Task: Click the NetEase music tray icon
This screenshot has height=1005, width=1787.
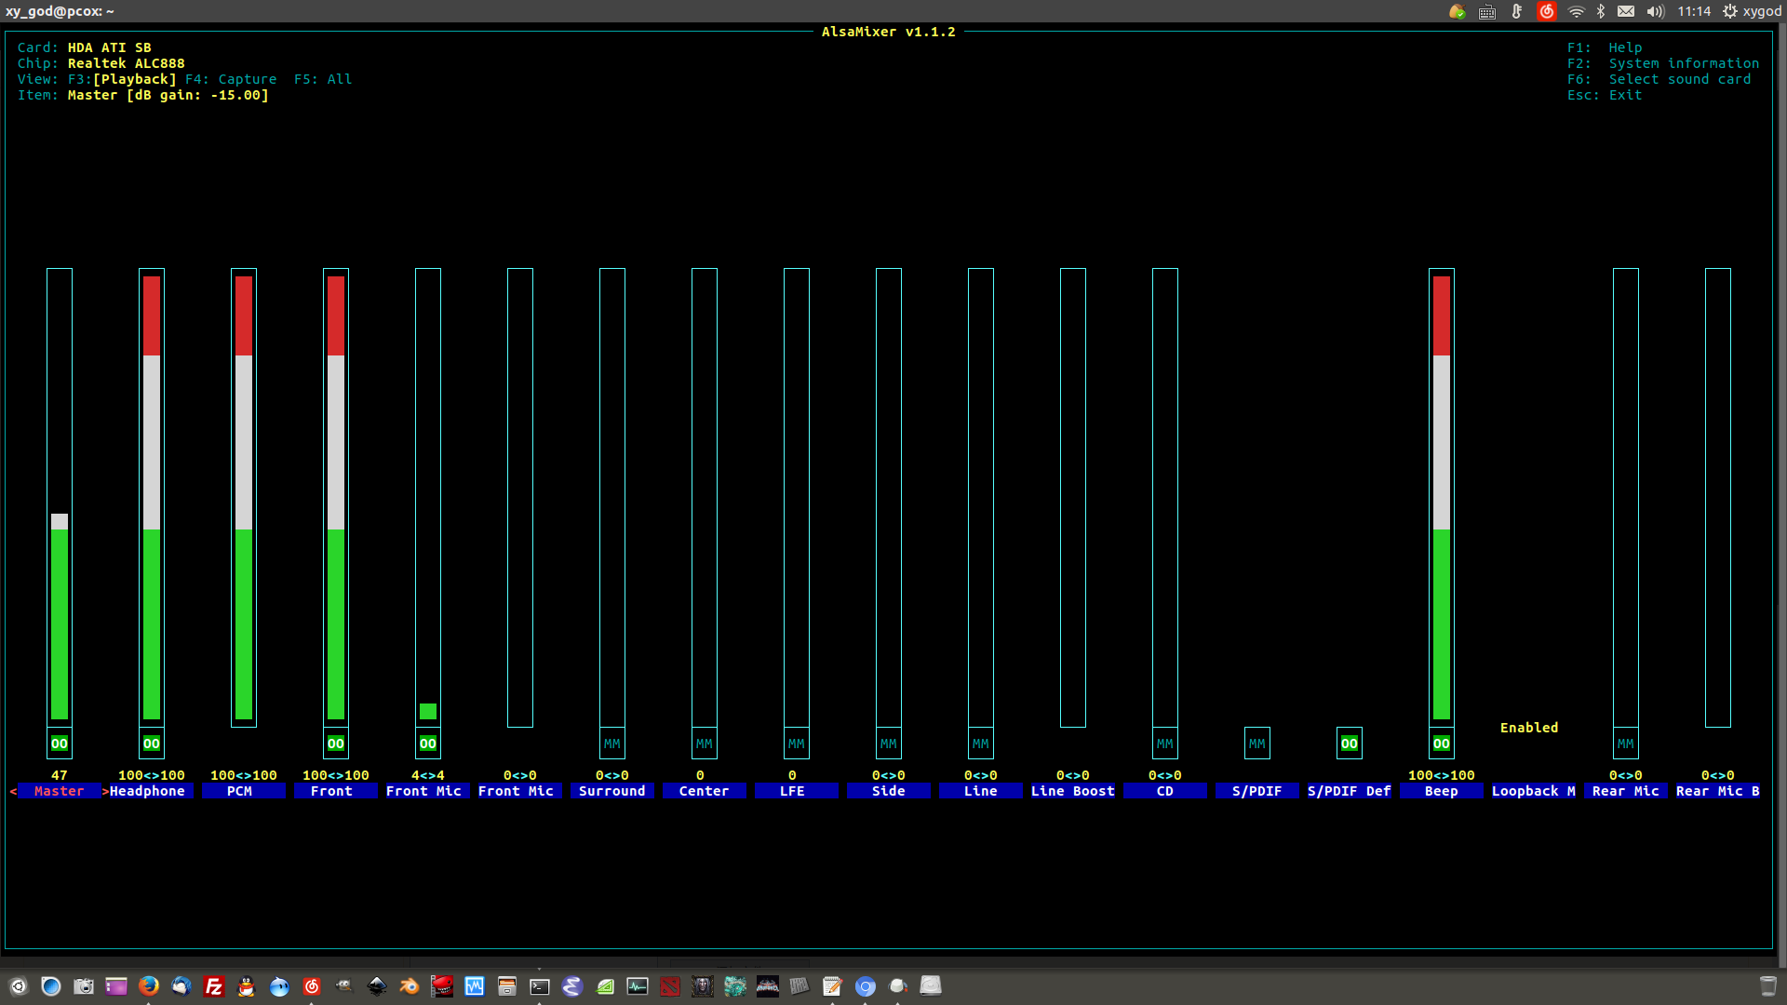Action: 1547,11
